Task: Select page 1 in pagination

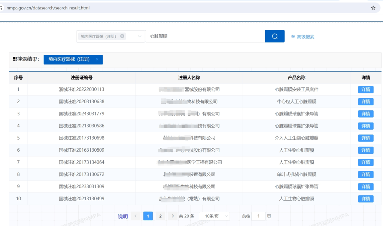Action: tap(148, 216)
